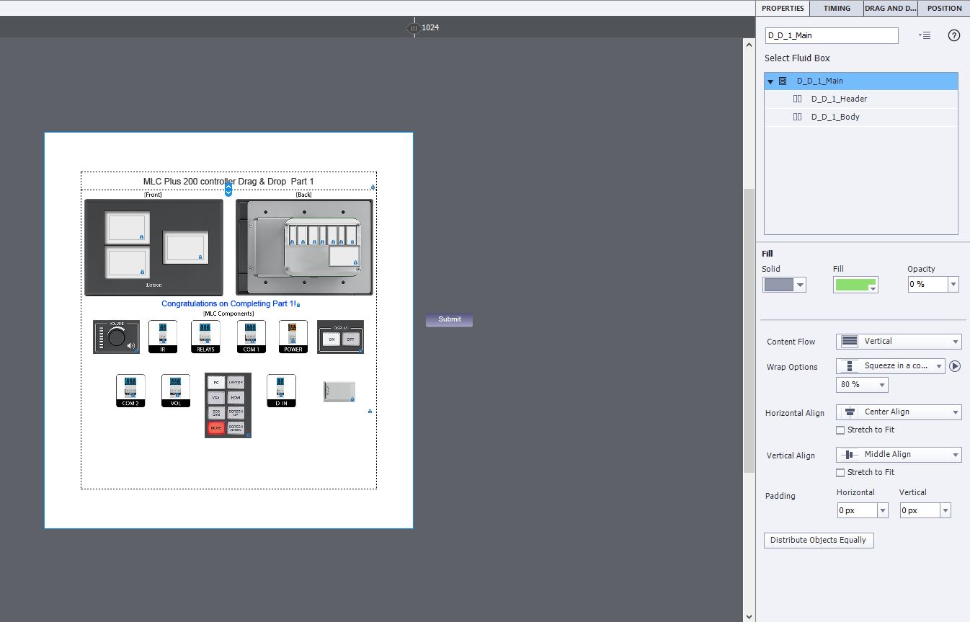Select D_D_1_Body in the fluid box tree
Viewport: 970px width, 622px height.
tap(861, 117)
